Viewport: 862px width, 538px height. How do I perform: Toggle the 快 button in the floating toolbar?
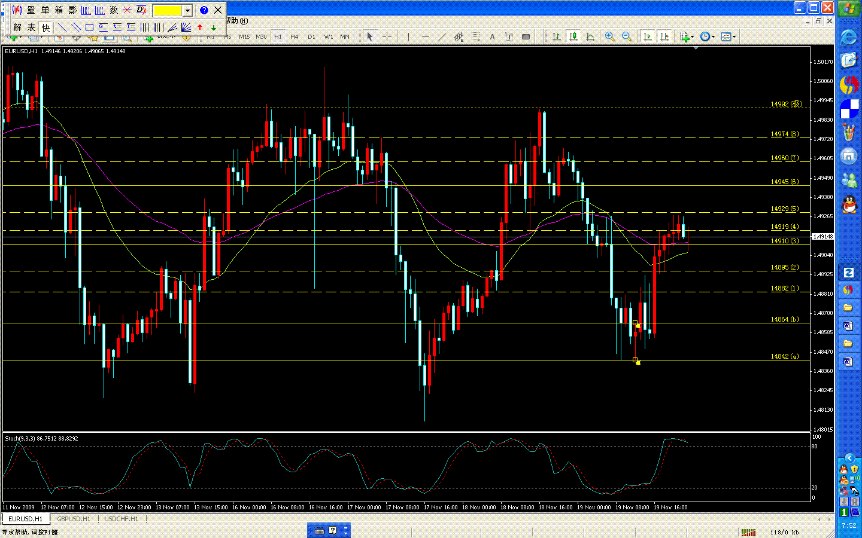[45, 27]
